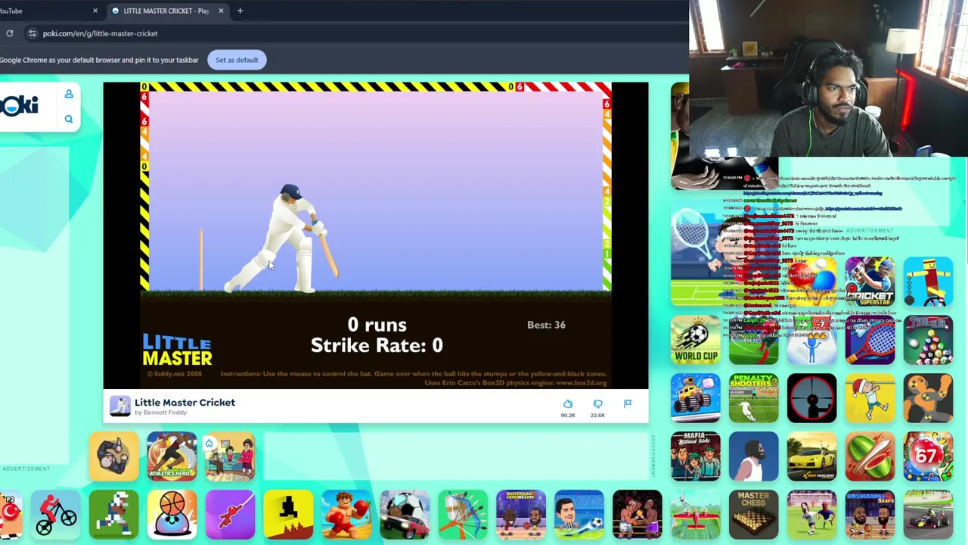Open the ragdoll wrecking ball game
Screen dimensions: 968x545
point(929,282)
